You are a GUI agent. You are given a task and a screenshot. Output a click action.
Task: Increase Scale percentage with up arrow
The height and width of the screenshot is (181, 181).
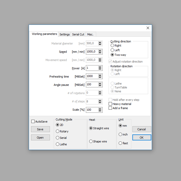(x=100, y=109)
